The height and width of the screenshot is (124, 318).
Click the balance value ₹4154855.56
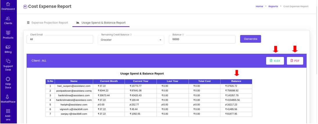click(232, 100)
